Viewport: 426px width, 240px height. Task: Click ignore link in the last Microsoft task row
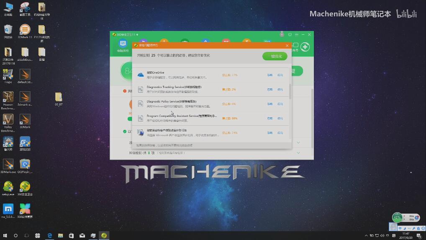point(269,133)
